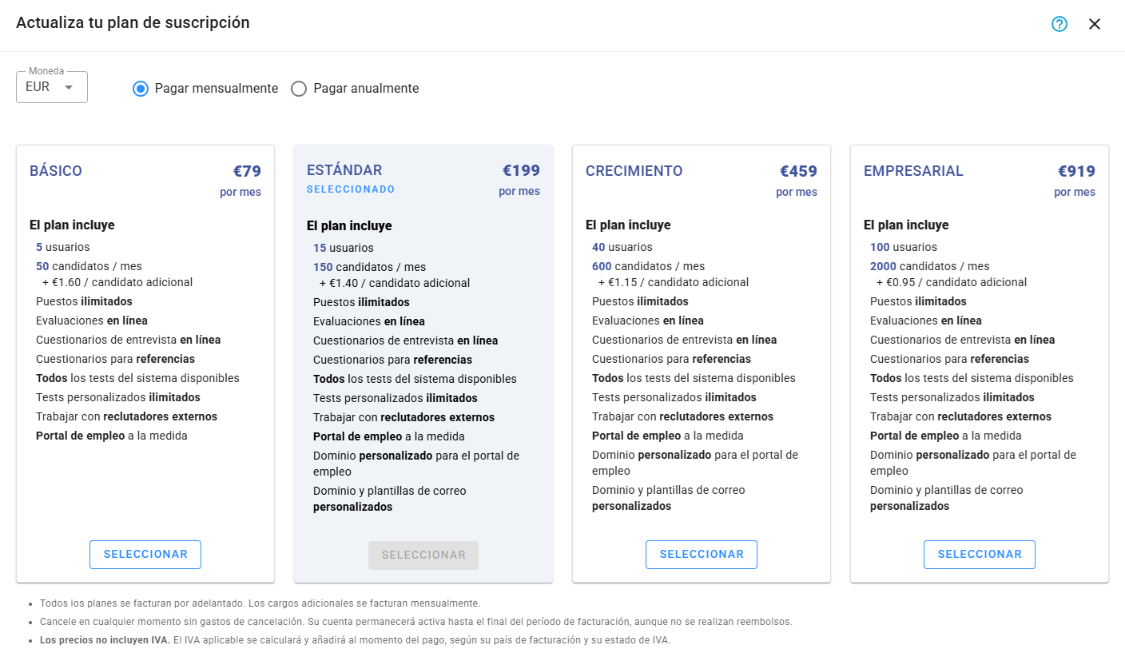Viewport: 1125px width, 657px height.
Task: Close the subscription plan dialog
Action: pyautogui.click(x=1094, y=24)
